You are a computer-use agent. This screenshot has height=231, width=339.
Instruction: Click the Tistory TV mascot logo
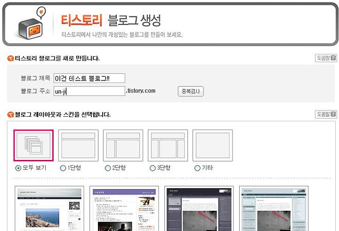click(31, 24)
